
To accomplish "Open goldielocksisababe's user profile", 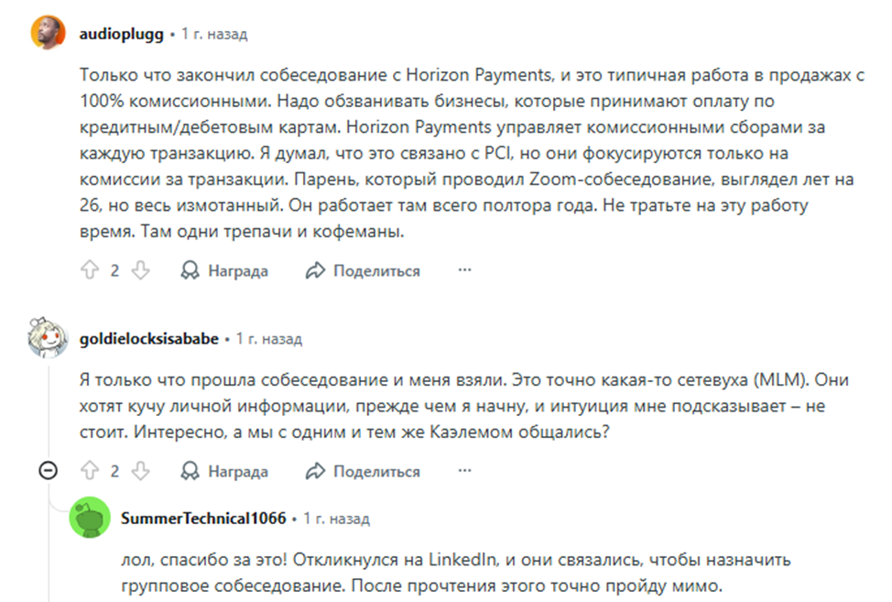I will click(x=149, y=339).
